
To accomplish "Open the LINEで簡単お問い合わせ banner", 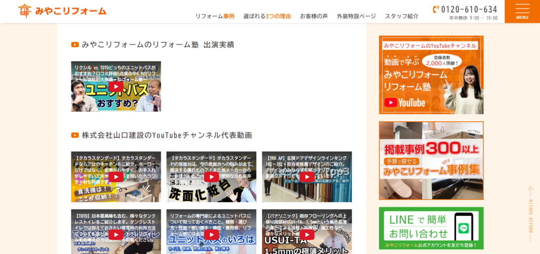I will pyautogui.click(x=431, y=228).
